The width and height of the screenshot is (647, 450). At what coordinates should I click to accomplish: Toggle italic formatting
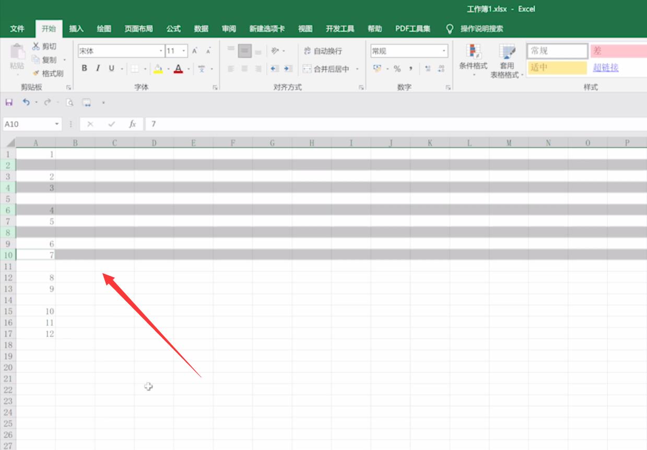(x=98, y=68)
